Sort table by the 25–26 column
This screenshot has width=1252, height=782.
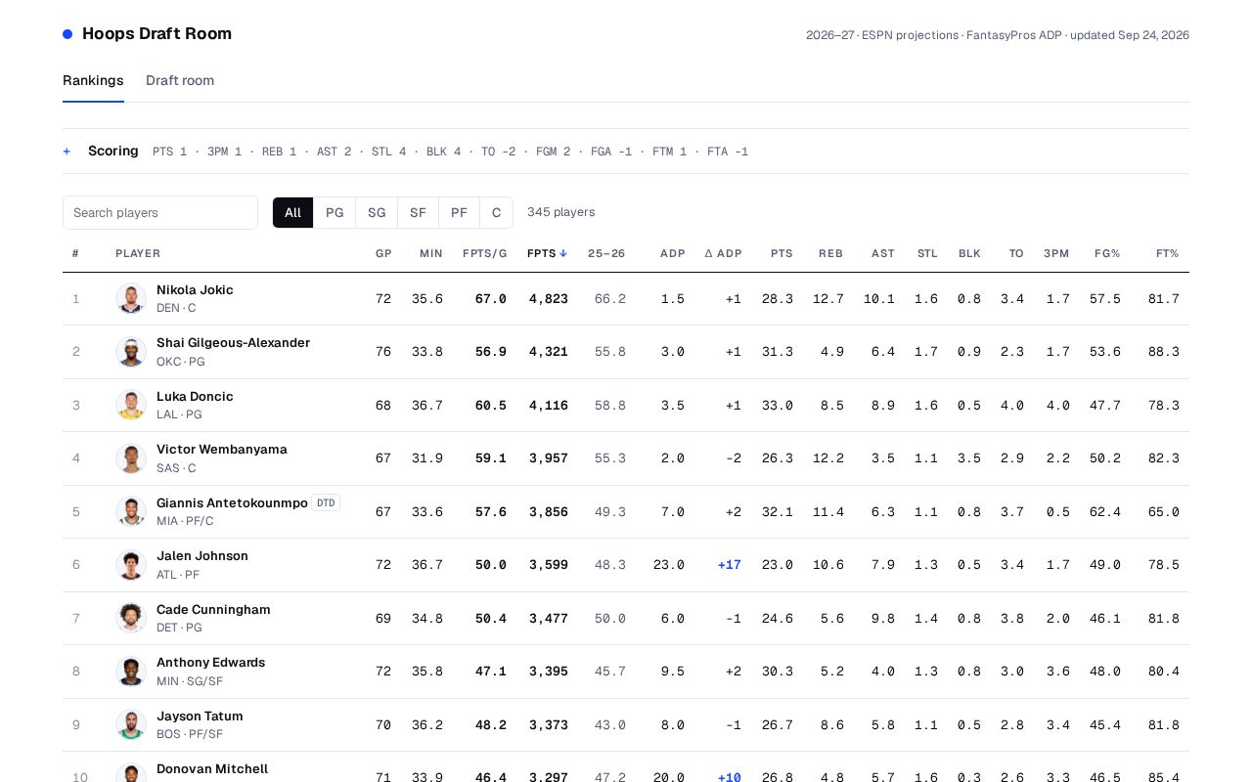tap(606, 253)
